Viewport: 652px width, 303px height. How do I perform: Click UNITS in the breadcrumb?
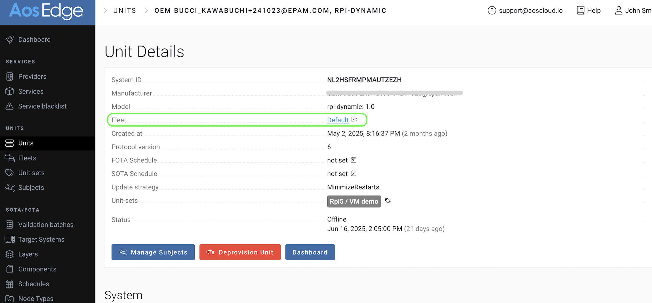(x=125, y=10)
